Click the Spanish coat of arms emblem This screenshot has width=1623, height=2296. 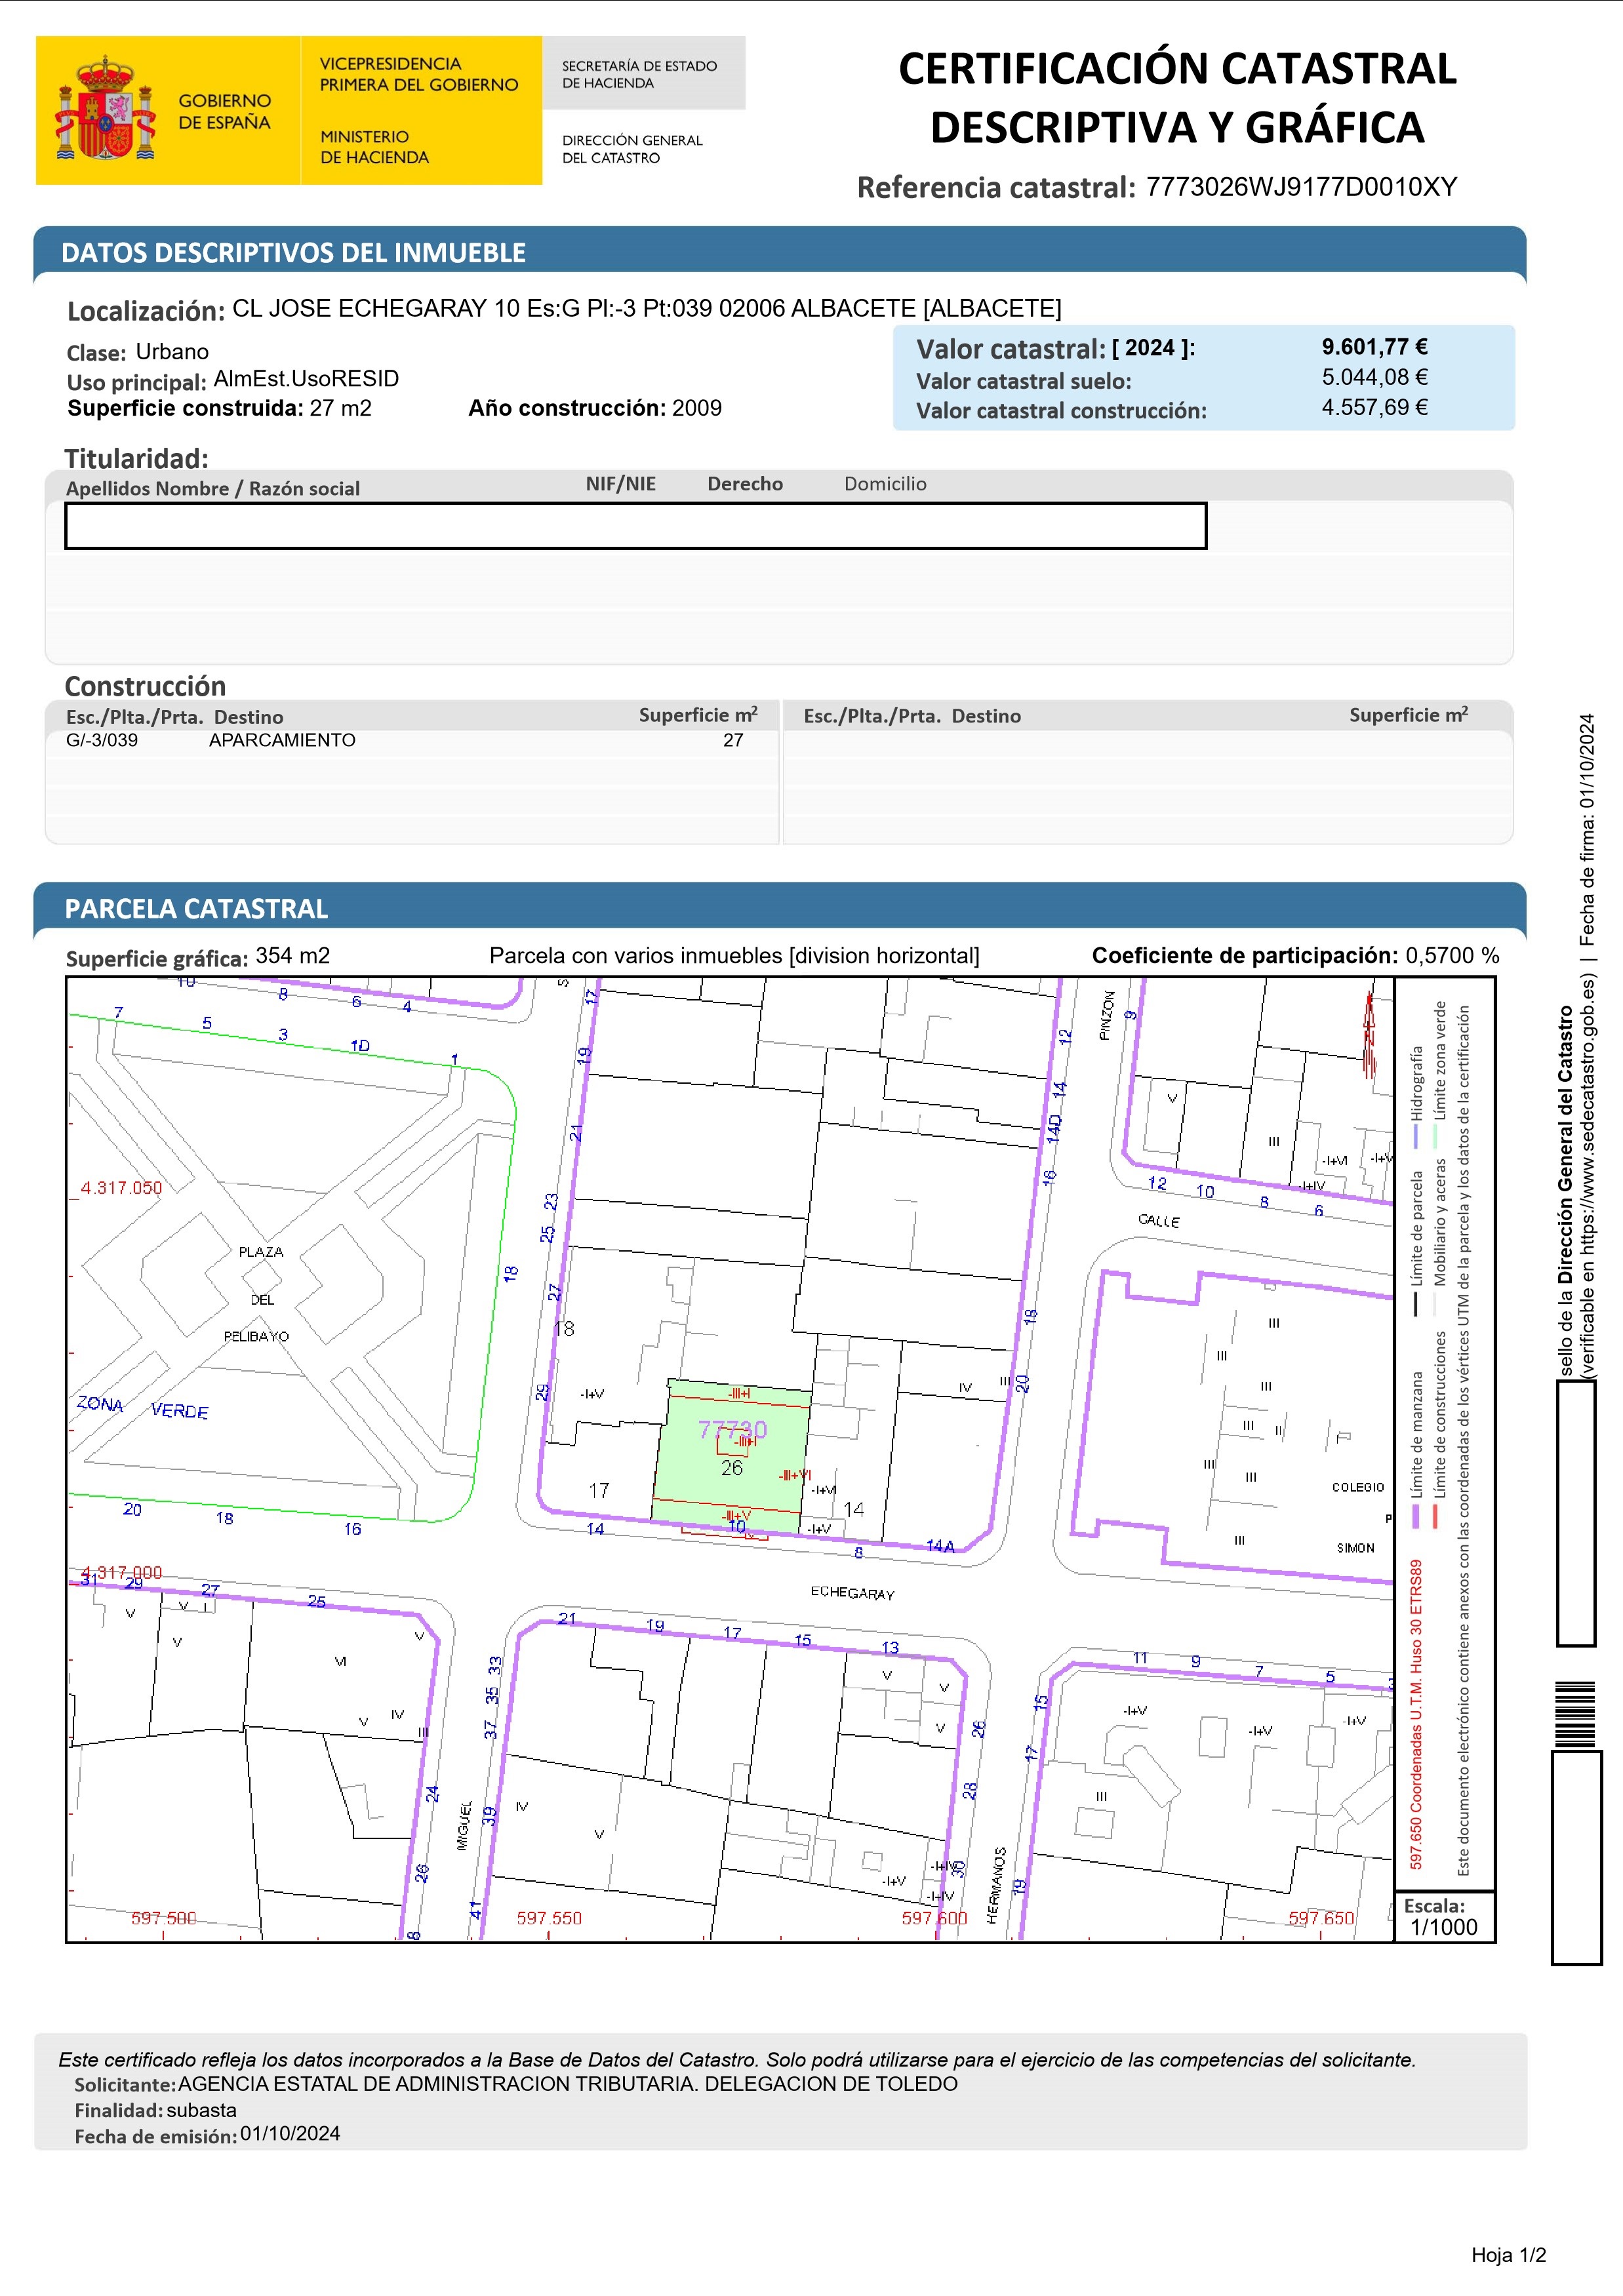[105, 109]
